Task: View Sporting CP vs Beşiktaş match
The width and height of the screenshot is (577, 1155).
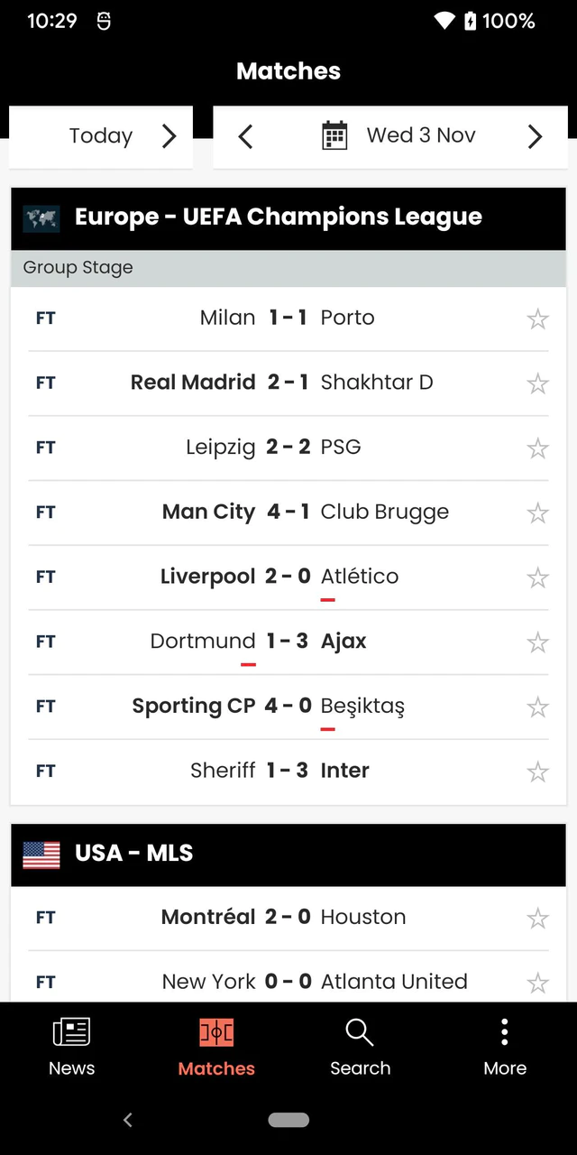Action: [287, 707]
